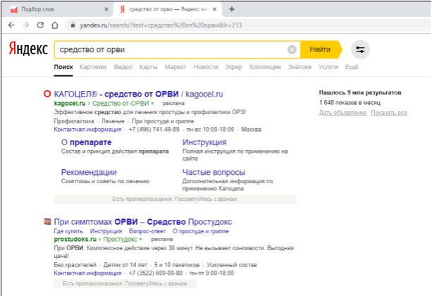Click the Kagocel Есть противопоказания disclaimer bar

click(175, 199)
